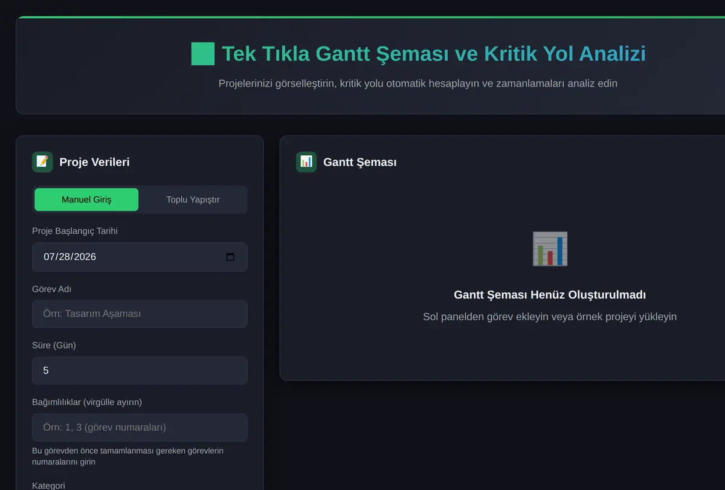Click the 'Görev Adı' label
This screenshot has height=490, width=725.
tap(52, 289)
